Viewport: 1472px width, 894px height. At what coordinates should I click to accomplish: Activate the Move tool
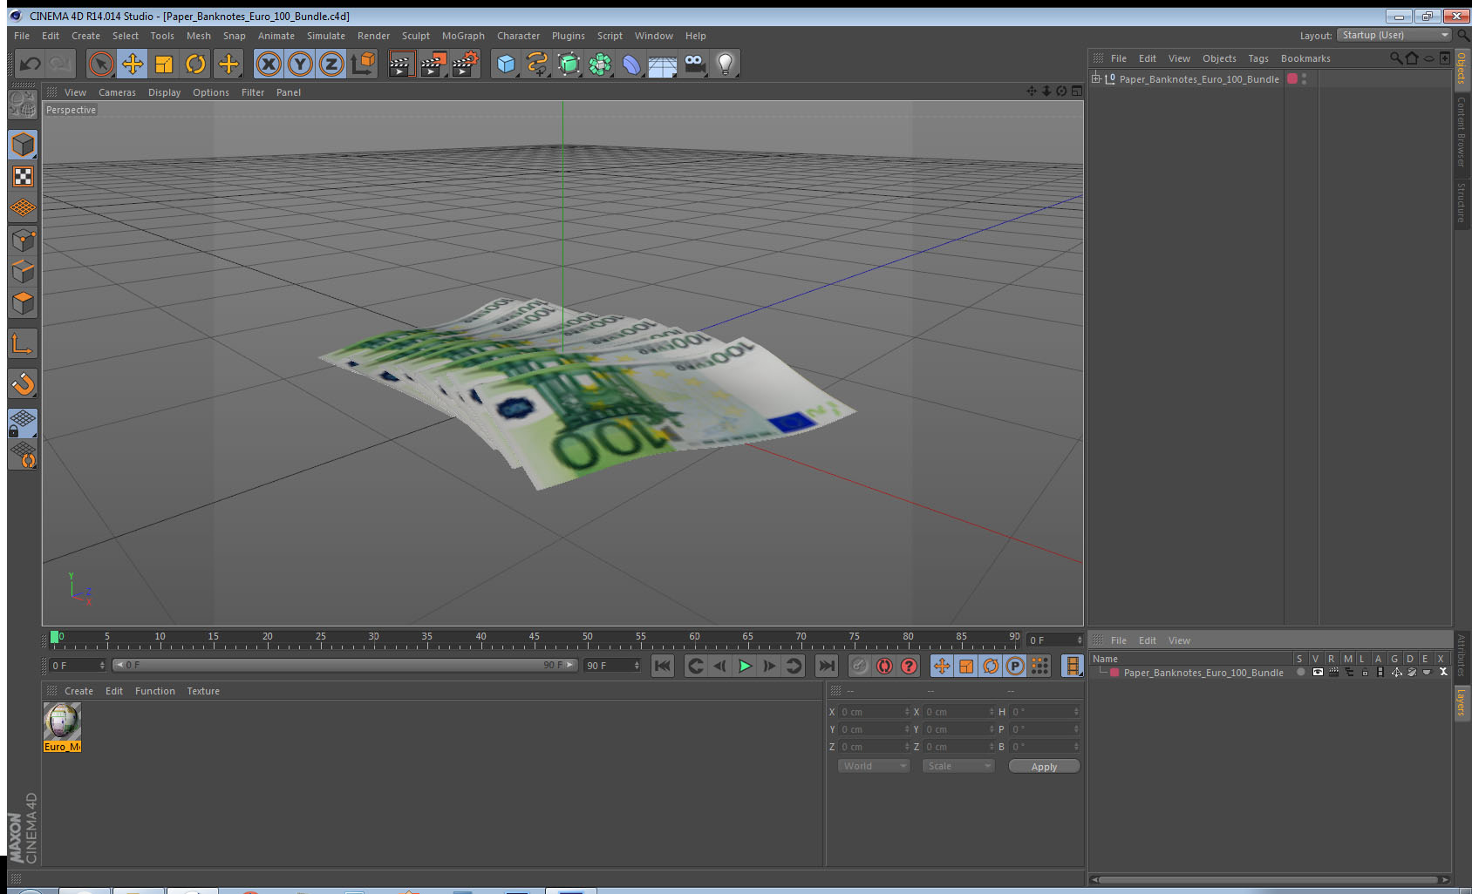click(x=133, y=64)
